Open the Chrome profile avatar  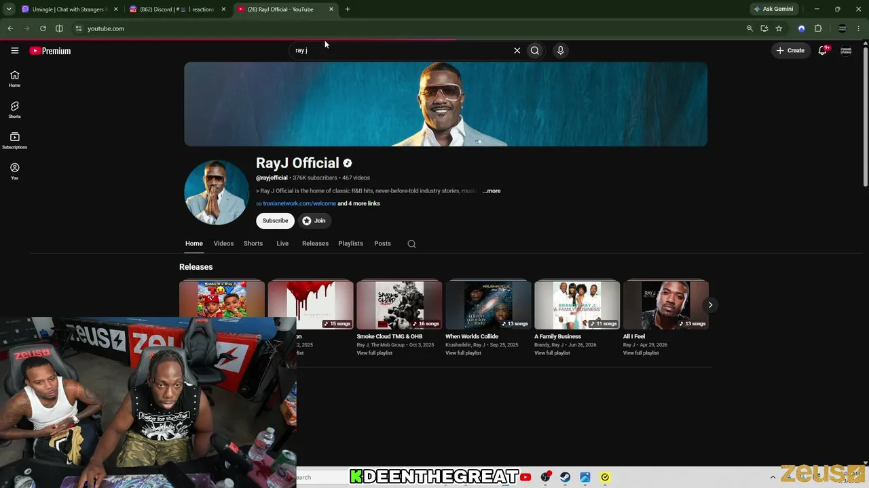point(843,28)
